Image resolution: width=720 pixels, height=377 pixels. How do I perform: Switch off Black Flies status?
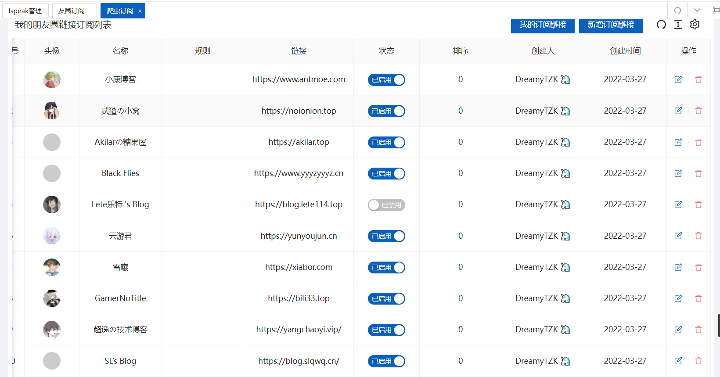[x=386, y=173]
